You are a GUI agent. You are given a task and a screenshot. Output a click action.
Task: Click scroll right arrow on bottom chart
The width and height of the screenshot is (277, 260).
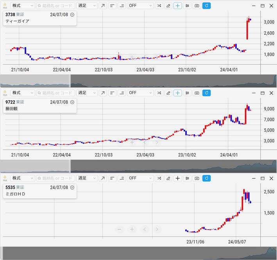coord(157,229)
